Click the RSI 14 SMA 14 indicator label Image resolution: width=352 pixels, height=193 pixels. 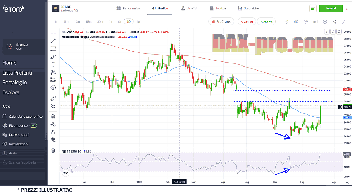[71, 152]
